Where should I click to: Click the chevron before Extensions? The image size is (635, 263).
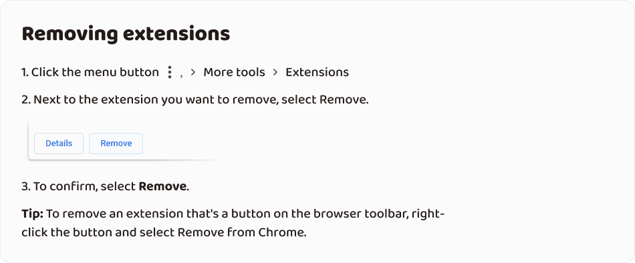point(275,72)
